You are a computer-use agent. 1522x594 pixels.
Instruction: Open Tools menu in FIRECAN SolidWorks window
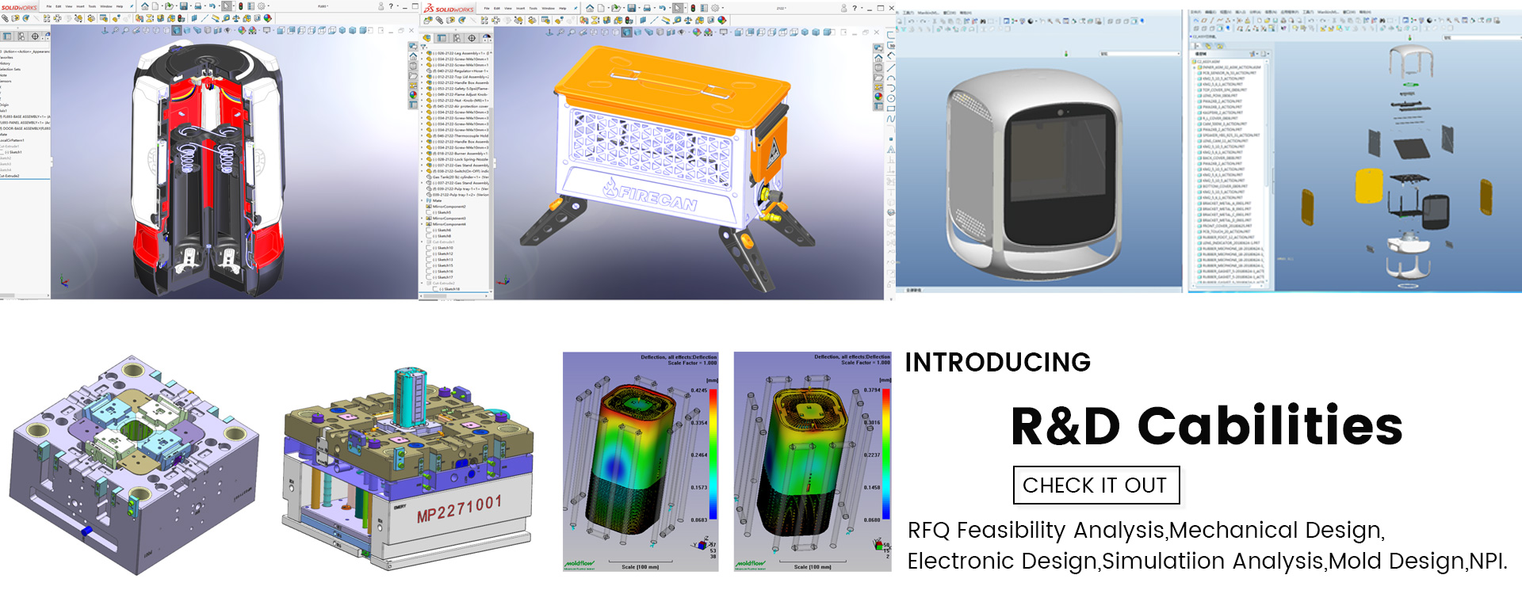533,8
